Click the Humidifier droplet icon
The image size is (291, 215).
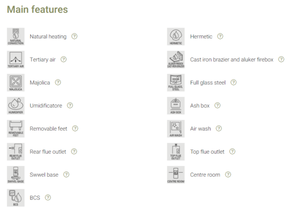point(16,105)
